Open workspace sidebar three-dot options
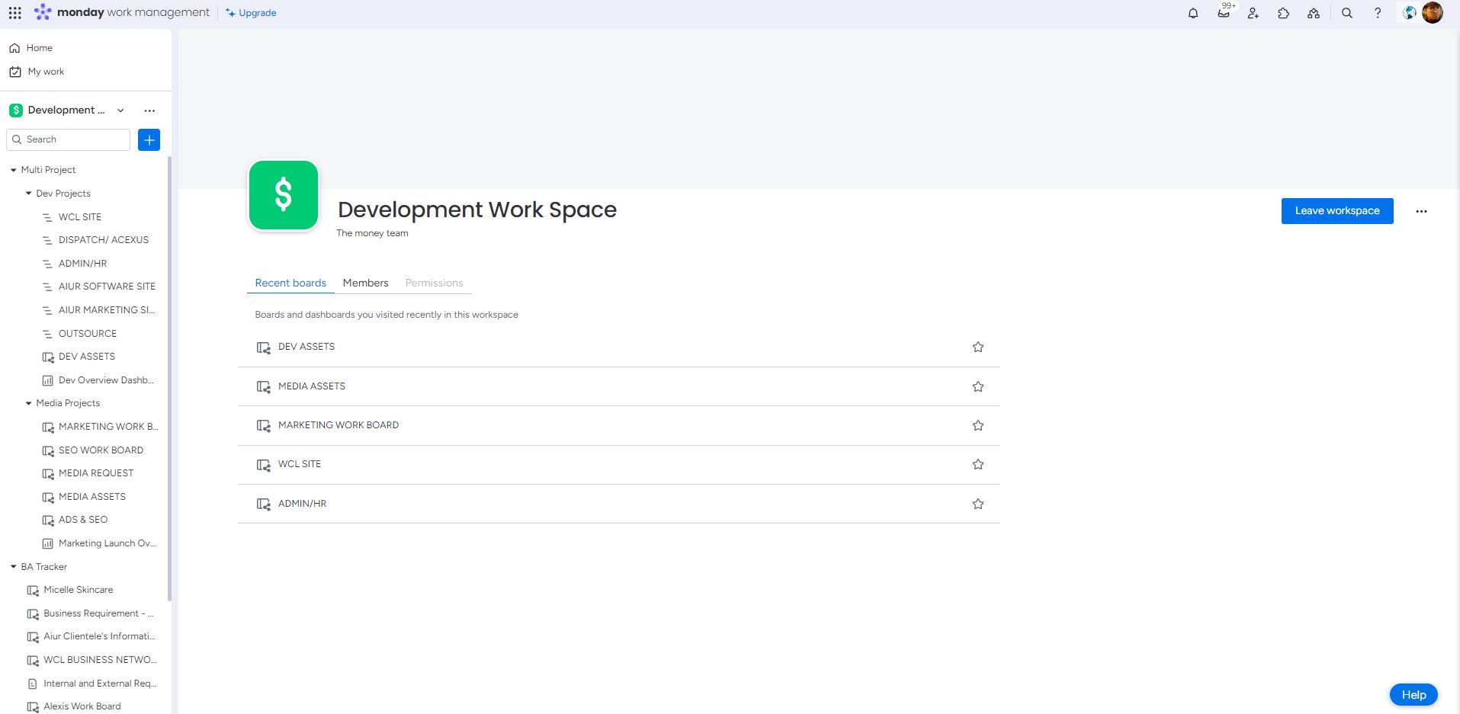Screen dimensions: 1460x714 pos(149,110)
